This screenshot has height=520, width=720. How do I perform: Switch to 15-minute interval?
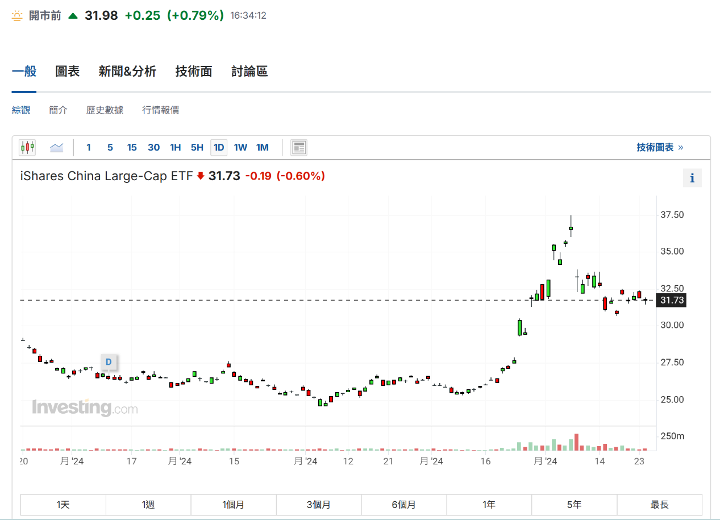point(132,148)
